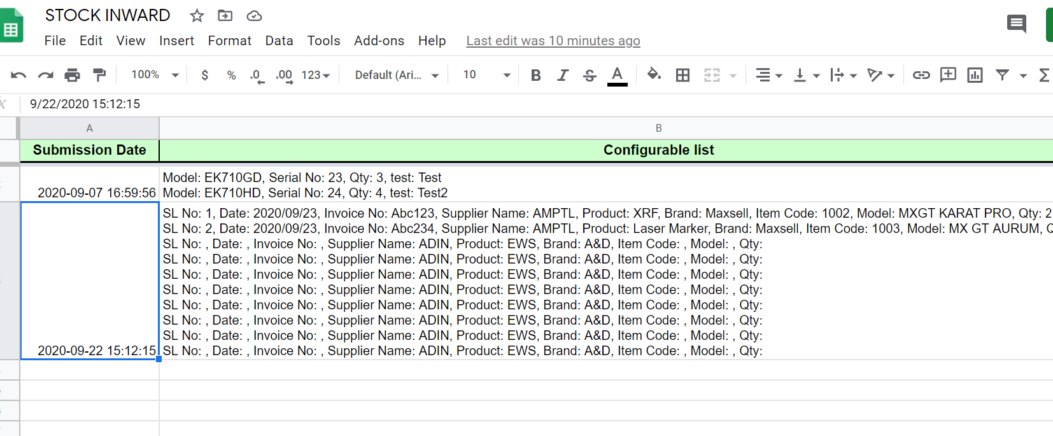The image size is (1053, 436).
Task: Open the zoom 100% dropdown
Action: 155,75
